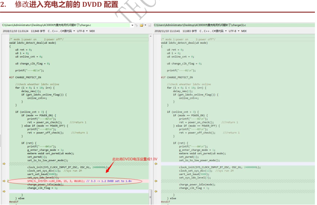Image resolution: width=317 pixels, height=205 pixels.
Task: Click the right pane MIX line-ending label
Action: (x=244, y=31)
